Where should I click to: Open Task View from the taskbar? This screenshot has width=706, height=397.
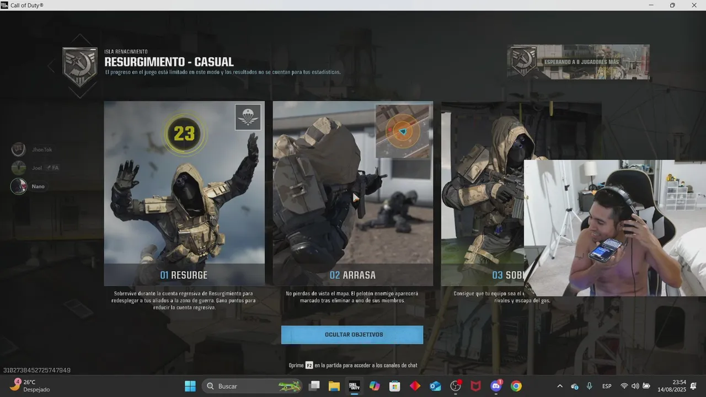(314, 386)
